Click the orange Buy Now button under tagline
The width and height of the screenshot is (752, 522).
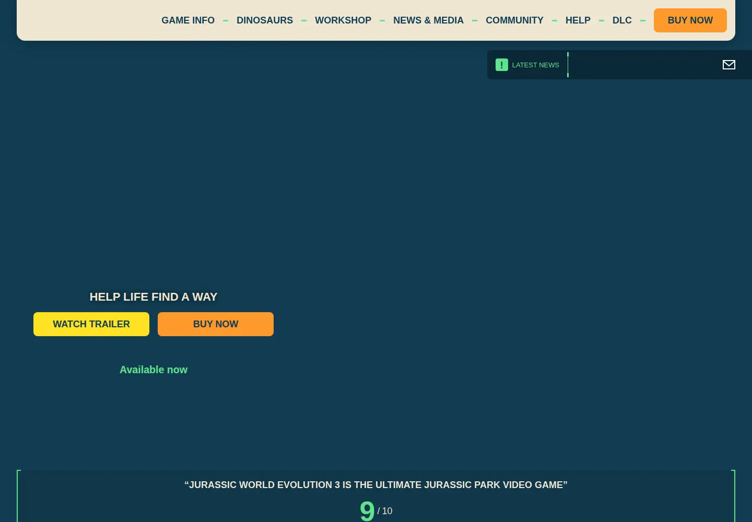click(x=216, y=324)
